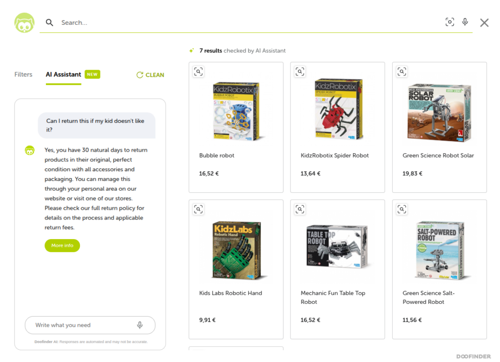
Task: Click the 11,56 € price of Salt-Powered Robot
Action: coord(412,320)
